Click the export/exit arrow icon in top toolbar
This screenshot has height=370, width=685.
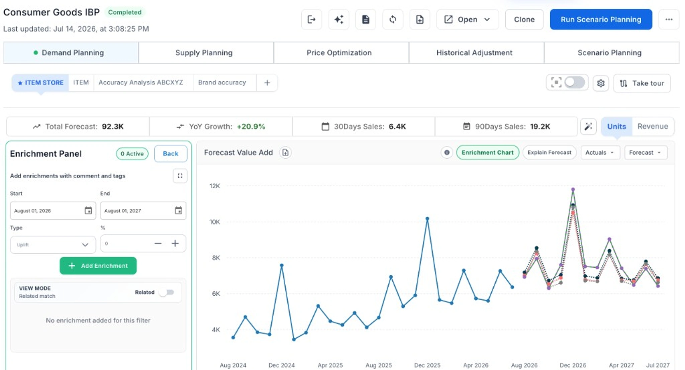click(x=311, y=19)
